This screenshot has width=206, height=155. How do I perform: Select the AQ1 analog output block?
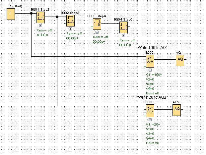pyautogui.click(x=180, y=61)
